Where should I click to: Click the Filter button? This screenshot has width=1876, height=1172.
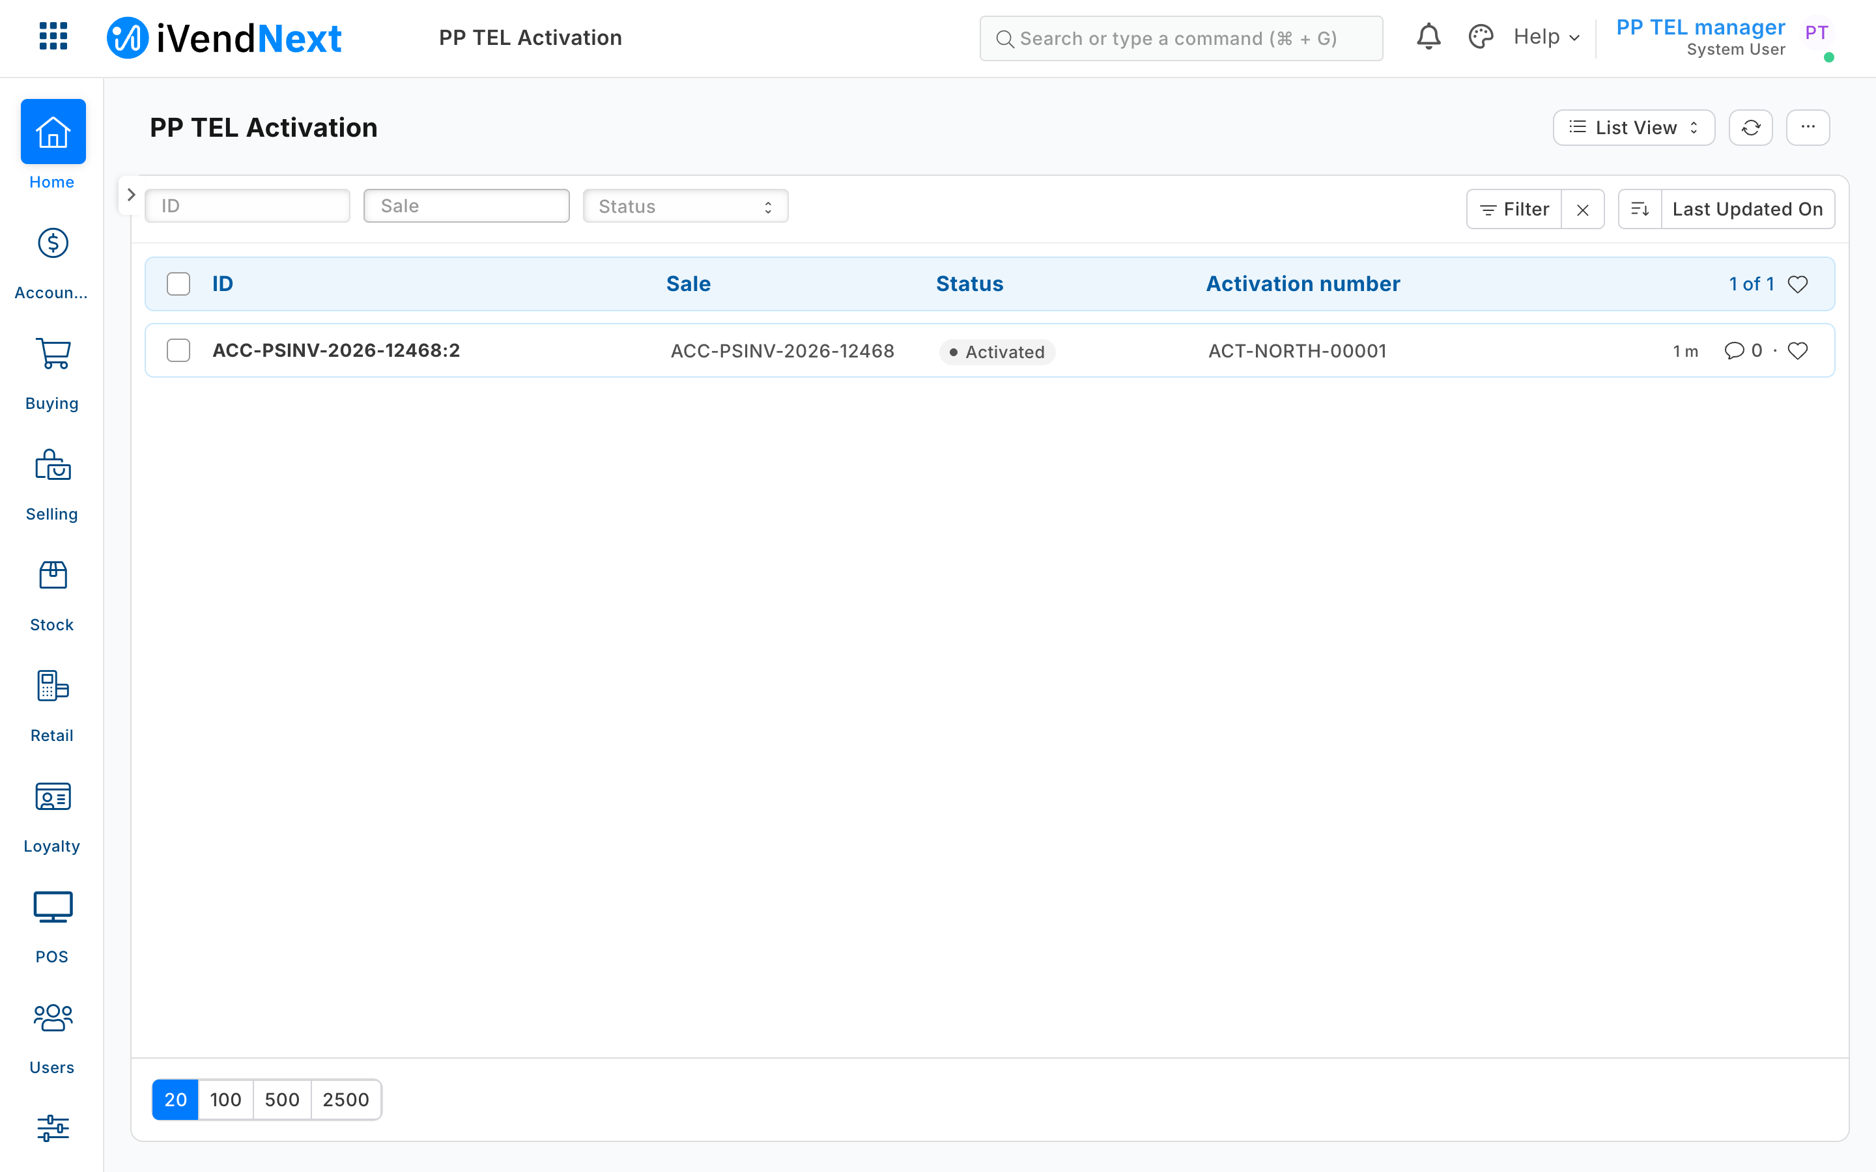coord(1514,208)
